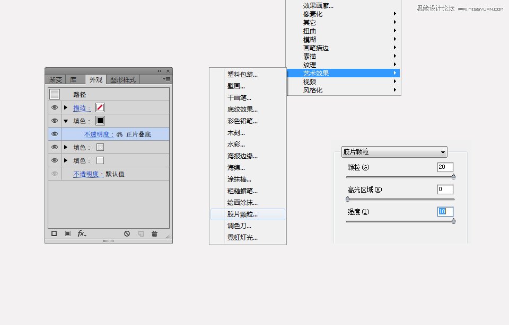
Task: Collapse panel with double-arrow icon
Action: pos(160,71)
